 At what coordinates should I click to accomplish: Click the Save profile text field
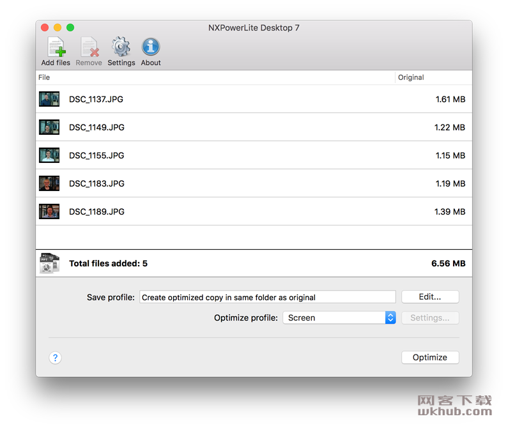pos(268,297)
